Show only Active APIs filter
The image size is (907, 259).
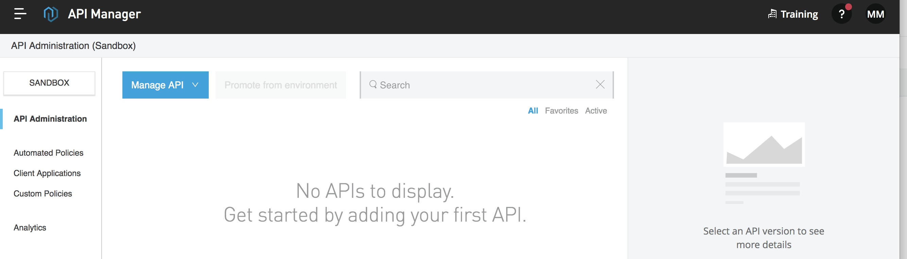[596, 111]
